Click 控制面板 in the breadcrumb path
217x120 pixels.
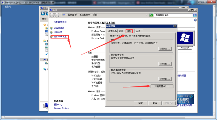[x=72, y=15]
